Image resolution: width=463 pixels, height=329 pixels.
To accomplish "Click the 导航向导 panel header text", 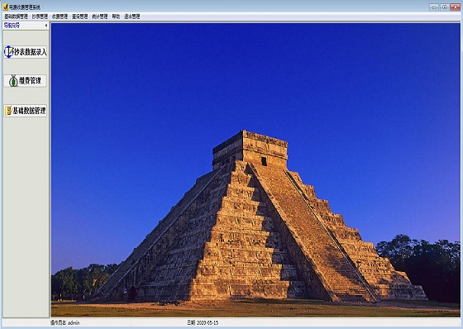I will [x=12, y=26].
